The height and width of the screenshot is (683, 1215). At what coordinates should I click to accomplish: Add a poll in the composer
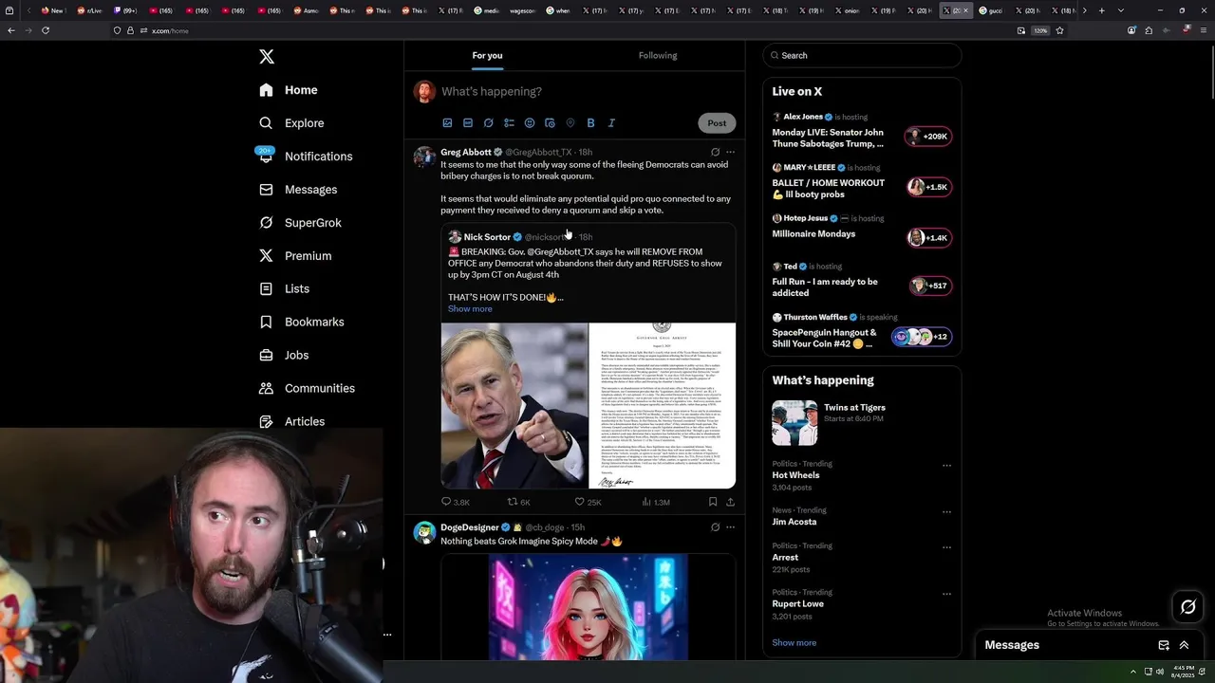(509, 123)
